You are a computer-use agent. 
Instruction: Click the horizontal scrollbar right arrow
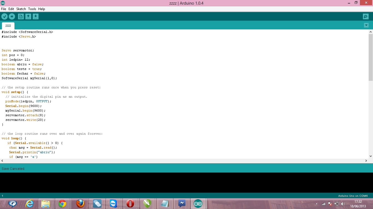(366, 161)
